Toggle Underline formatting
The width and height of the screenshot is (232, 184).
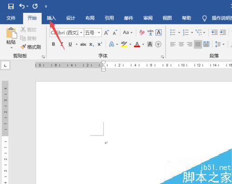(70, 44)
